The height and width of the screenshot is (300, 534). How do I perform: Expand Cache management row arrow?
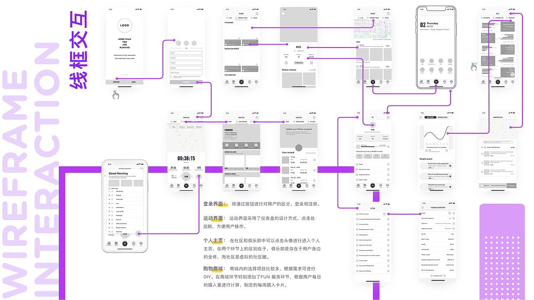pyautogui.click(x=388, y=240)
